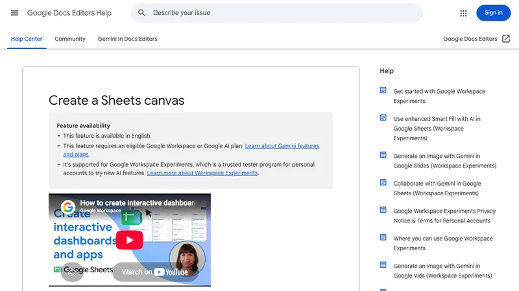Click the sidebar Help heading
Viewport: 519px width, 291px height.
point(387,71)
